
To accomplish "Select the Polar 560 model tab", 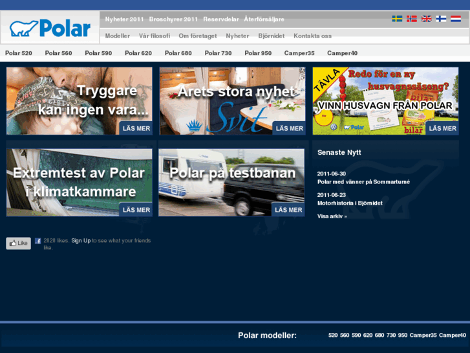I will click(x=58, y=53).
